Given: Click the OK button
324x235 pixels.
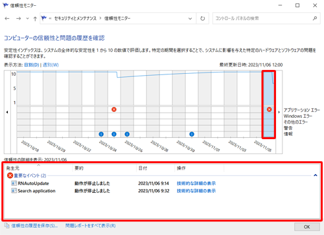Looking at the screenshot, I should pos(307,227).
